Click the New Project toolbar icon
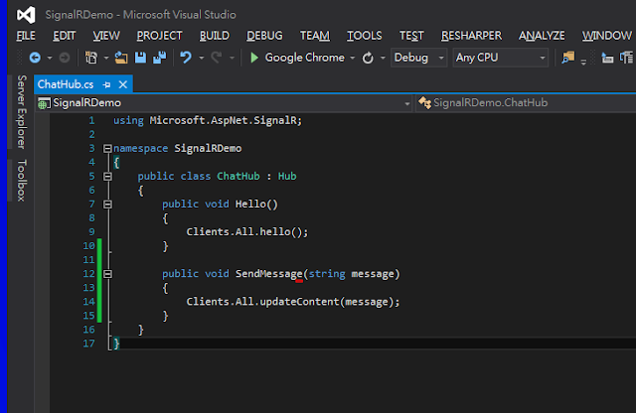The height and width of the screenshot is (413, 636). 90,58
